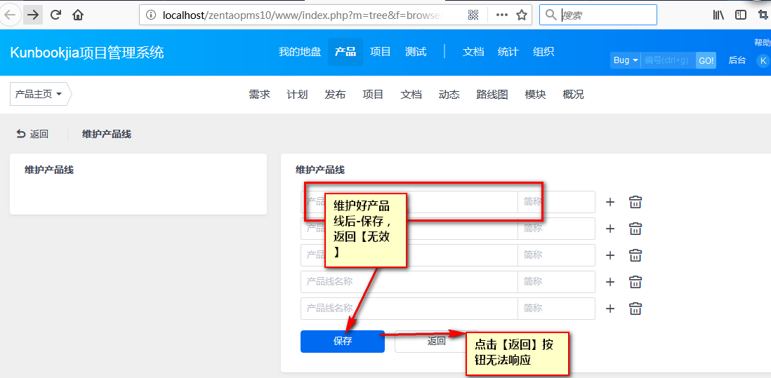Switch to the 模块 submenu tab
The height and width of the screenshot is (378, 771).
pyautogui.click(x=535, y=94)
